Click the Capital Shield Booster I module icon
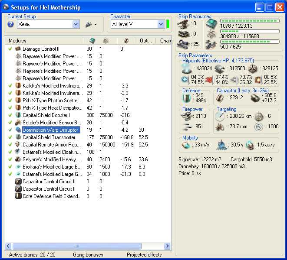Image resolution: width=287 pixels, height=260 pixels. coord(18,115)
